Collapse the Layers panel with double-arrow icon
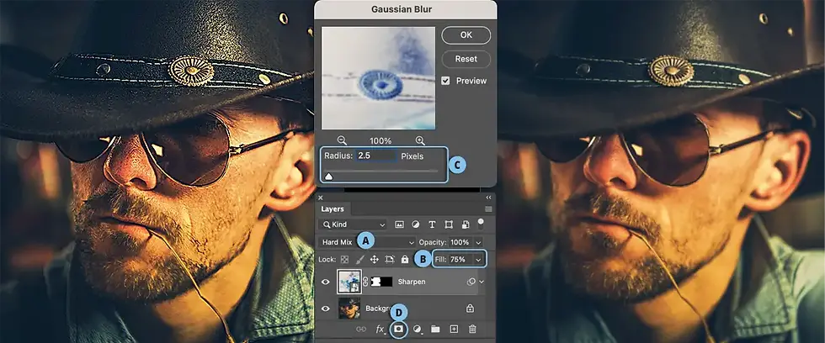Viewport: 825px width, 343px height. [x=488, y=198]
